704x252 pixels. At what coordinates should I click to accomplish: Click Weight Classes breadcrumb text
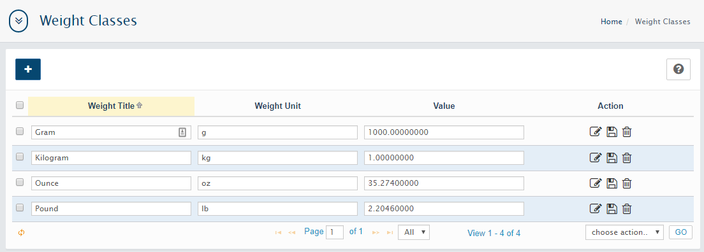pos(663,22)
